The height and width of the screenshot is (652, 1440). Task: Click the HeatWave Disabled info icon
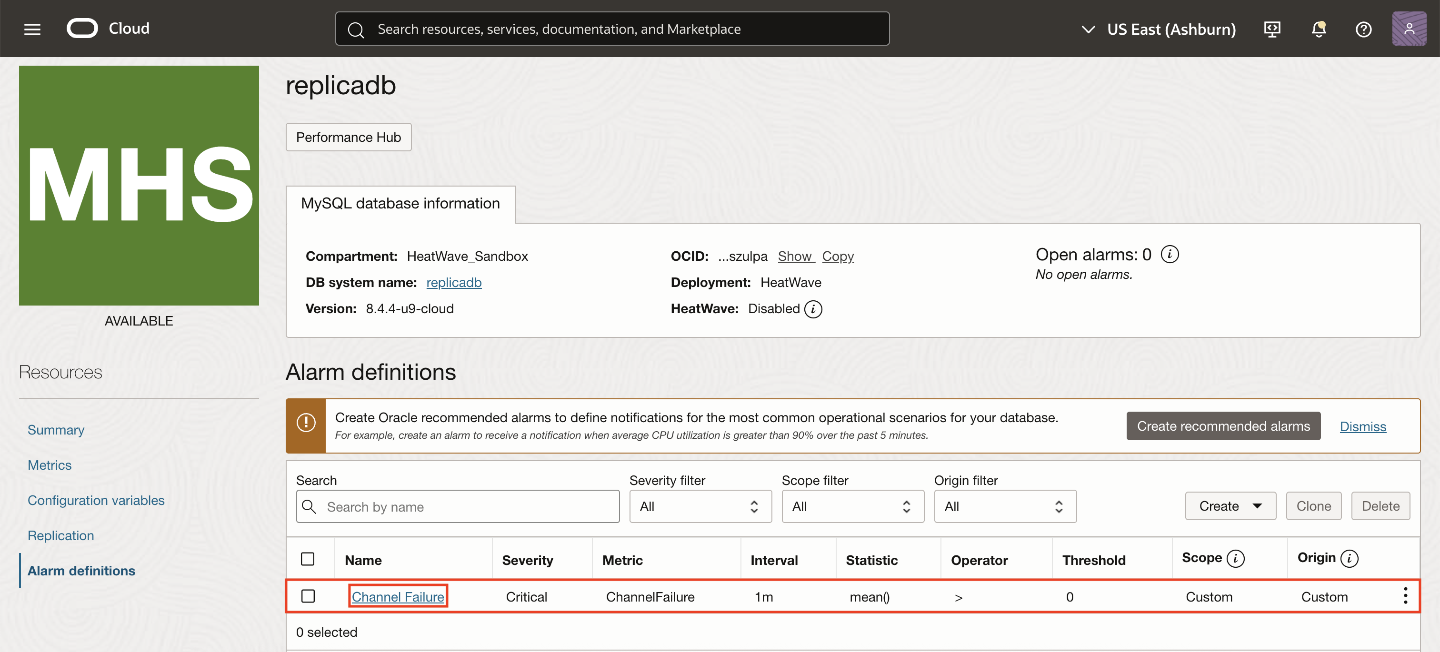tap(814, 308)
